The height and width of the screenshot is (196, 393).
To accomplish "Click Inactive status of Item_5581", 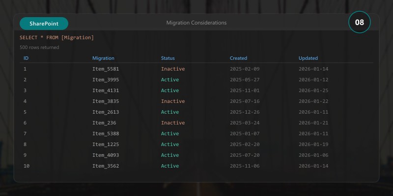I will (x=173, y=69).
